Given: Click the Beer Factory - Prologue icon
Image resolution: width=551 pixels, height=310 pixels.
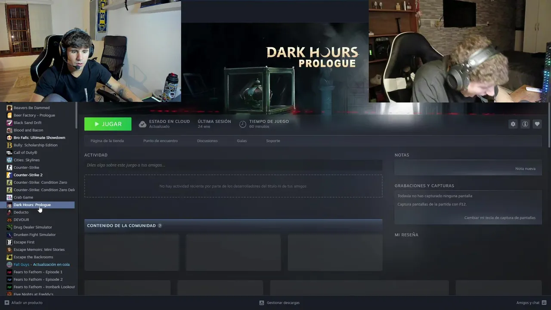Looking at the screenshot, I should pos(9,115).
